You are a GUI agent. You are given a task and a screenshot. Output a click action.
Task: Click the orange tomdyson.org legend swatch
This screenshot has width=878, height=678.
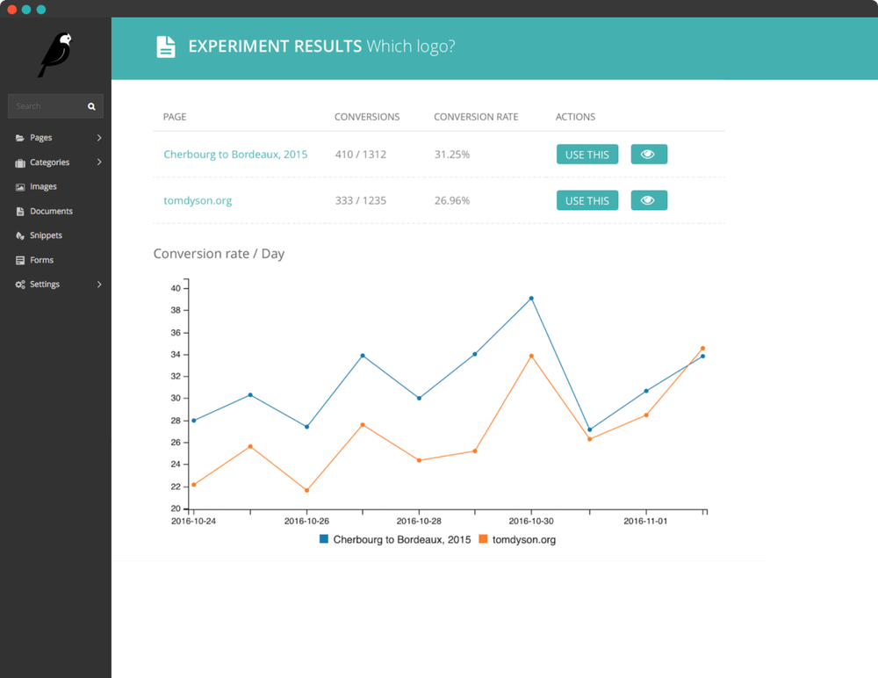point(483,539)
